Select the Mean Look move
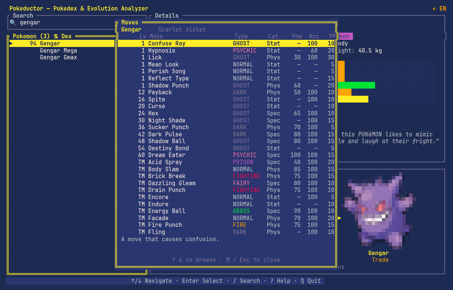 [226, 64]
